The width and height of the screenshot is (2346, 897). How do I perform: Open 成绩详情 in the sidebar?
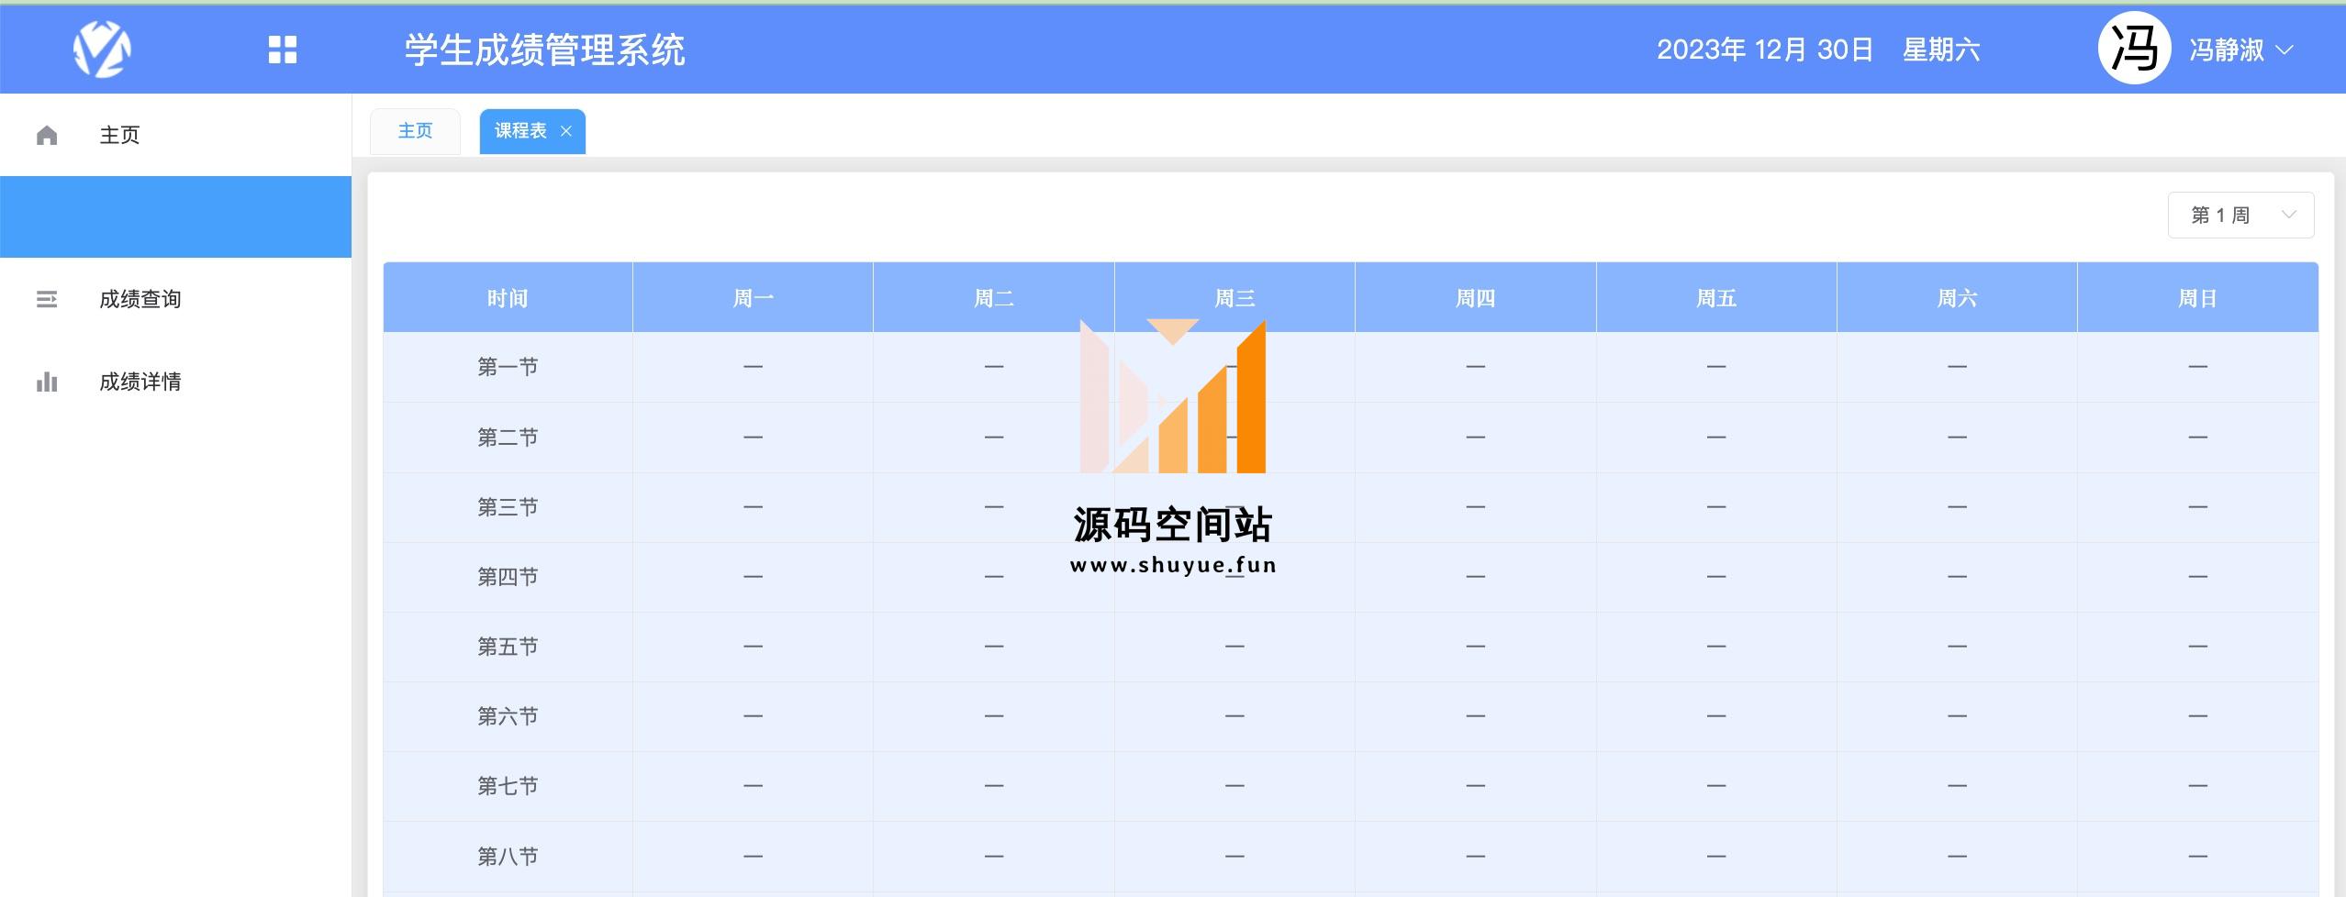click(175, 382)
